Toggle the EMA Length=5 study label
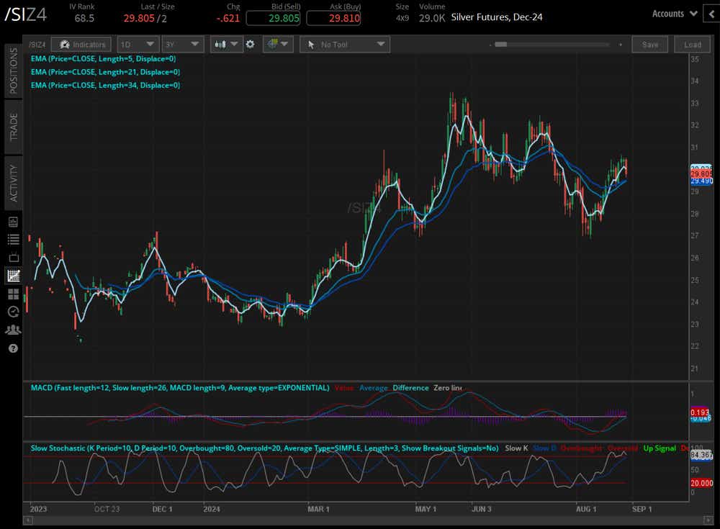The height and width of the screenshot is (529, 720). tap(104, 59)
